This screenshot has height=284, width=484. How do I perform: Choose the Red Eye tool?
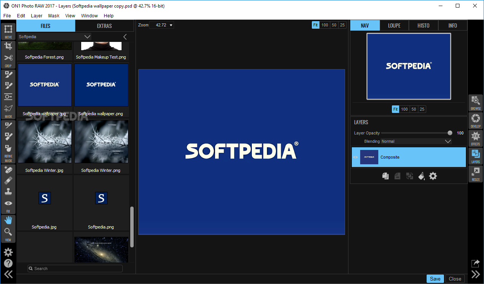(8, 203)
